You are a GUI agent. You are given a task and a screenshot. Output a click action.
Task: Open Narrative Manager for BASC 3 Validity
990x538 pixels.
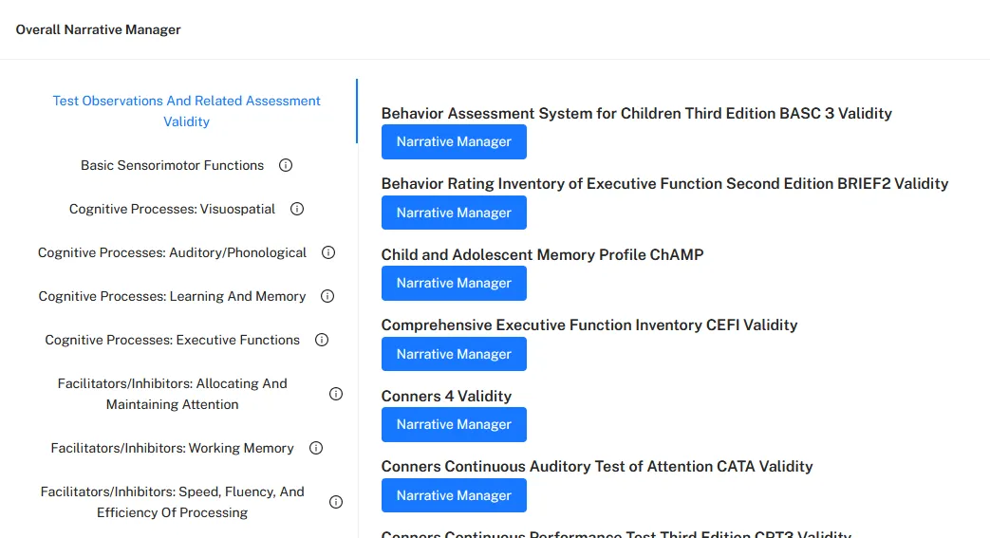454,142
